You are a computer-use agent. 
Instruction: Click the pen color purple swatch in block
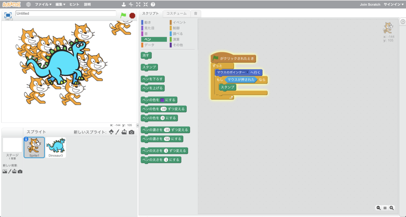pos(162,100)
